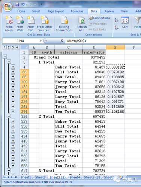Click the Redo icon
Screen dimensions: 141x187
point(31,5)
